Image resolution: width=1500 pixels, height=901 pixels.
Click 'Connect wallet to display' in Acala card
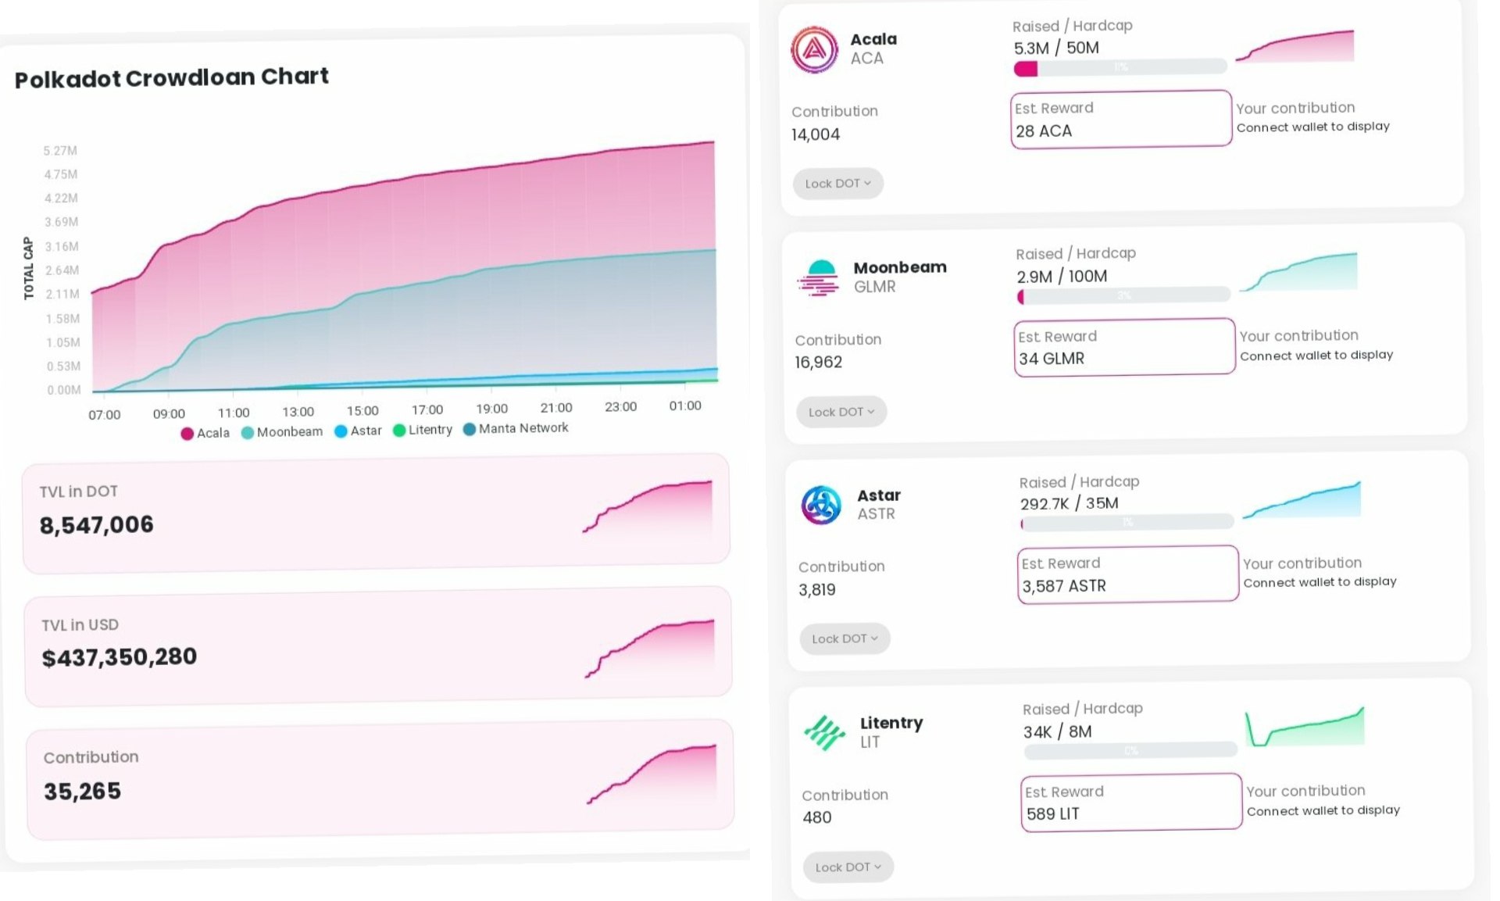pos(1312,127)
